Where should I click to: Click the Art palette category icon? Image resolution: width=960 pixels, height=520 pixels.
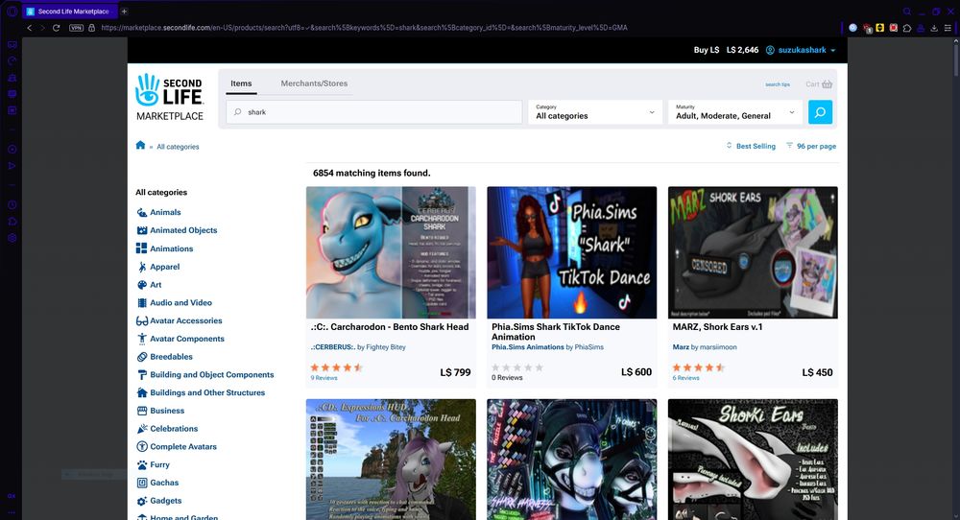pyautogui.click(x=141, y=285)
